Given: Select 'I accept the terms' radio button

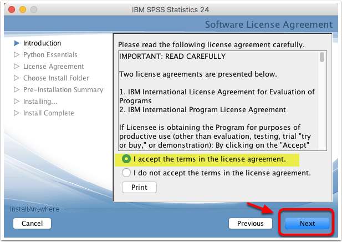Looking at the screenshot, I should 126,159.
